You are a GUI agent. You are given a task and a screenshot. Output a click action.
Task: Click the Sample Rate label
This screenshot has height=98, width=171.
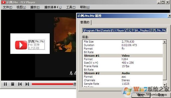(x=91, y=84)
